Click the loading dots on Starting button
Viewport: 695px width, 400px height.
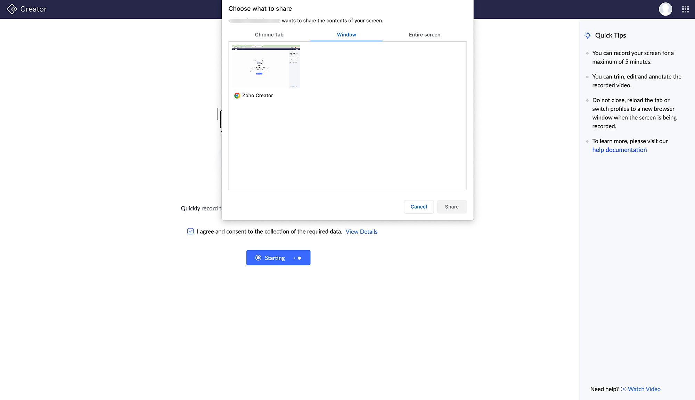click(297, 258)
